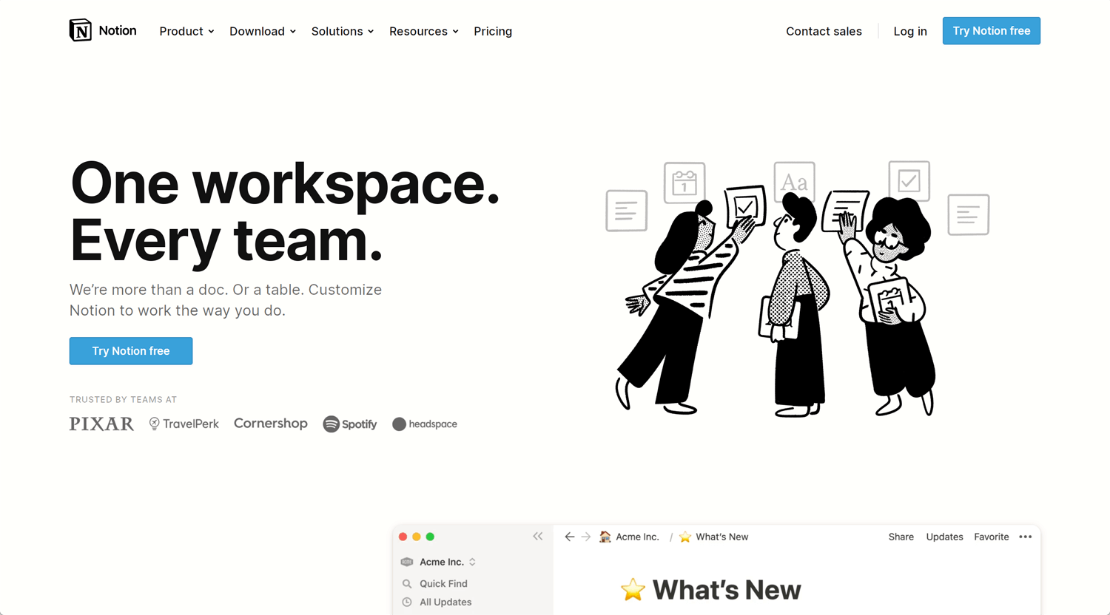Click the Pixar logo
The width and height of the screenshot is (1110, 615).
(x=101, y=424)
